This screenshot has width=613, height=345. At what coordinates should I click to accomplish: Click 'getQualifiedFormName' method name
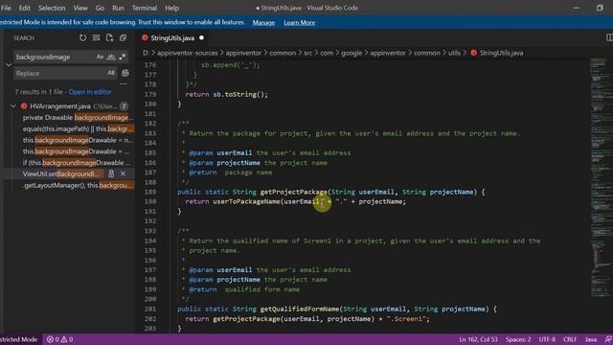(300, 309)
